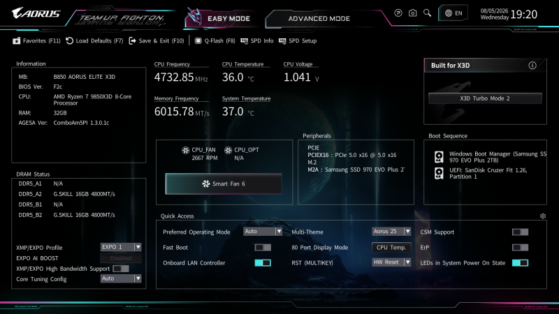
Task: Click the DDR5_A2 G.SKILL 16GB row
Action: 66,194
